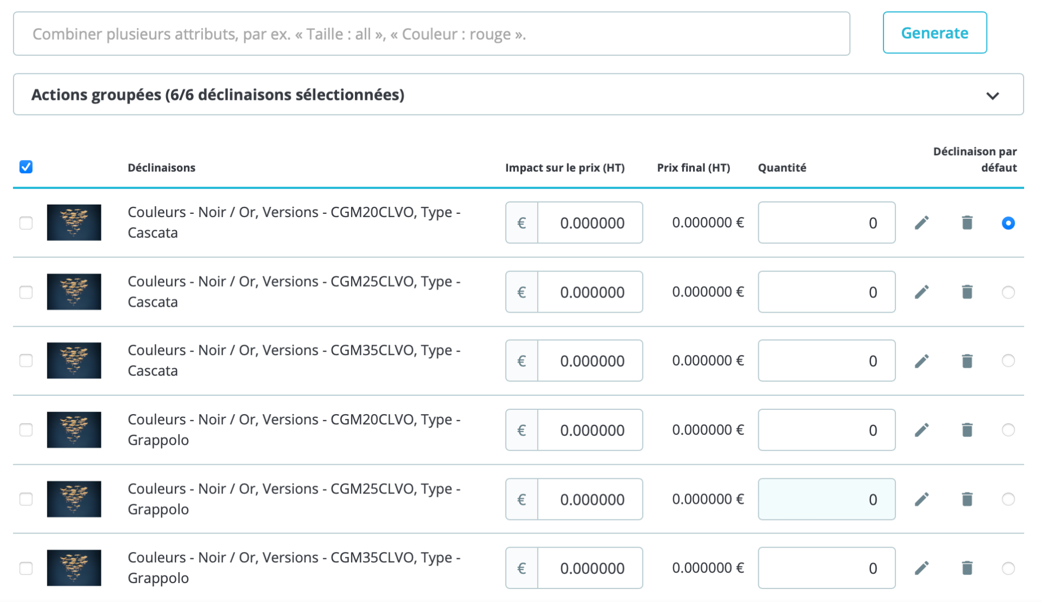Edit quantity for CGM35CLVO Cascata
The image size is (1042, 602).
pos(827,361)
